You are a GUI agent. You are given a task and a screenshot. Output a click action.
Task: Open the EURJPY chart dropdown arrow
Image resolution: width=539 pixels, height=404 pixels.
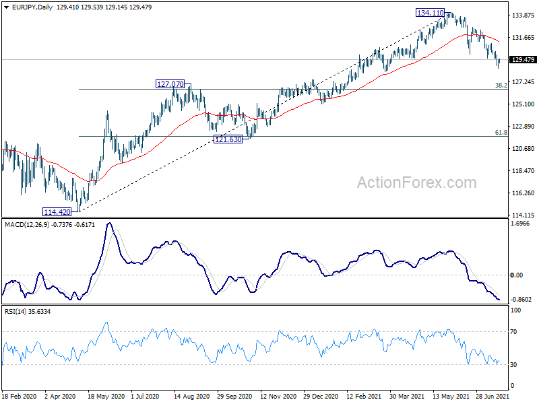tap(7, 7)
